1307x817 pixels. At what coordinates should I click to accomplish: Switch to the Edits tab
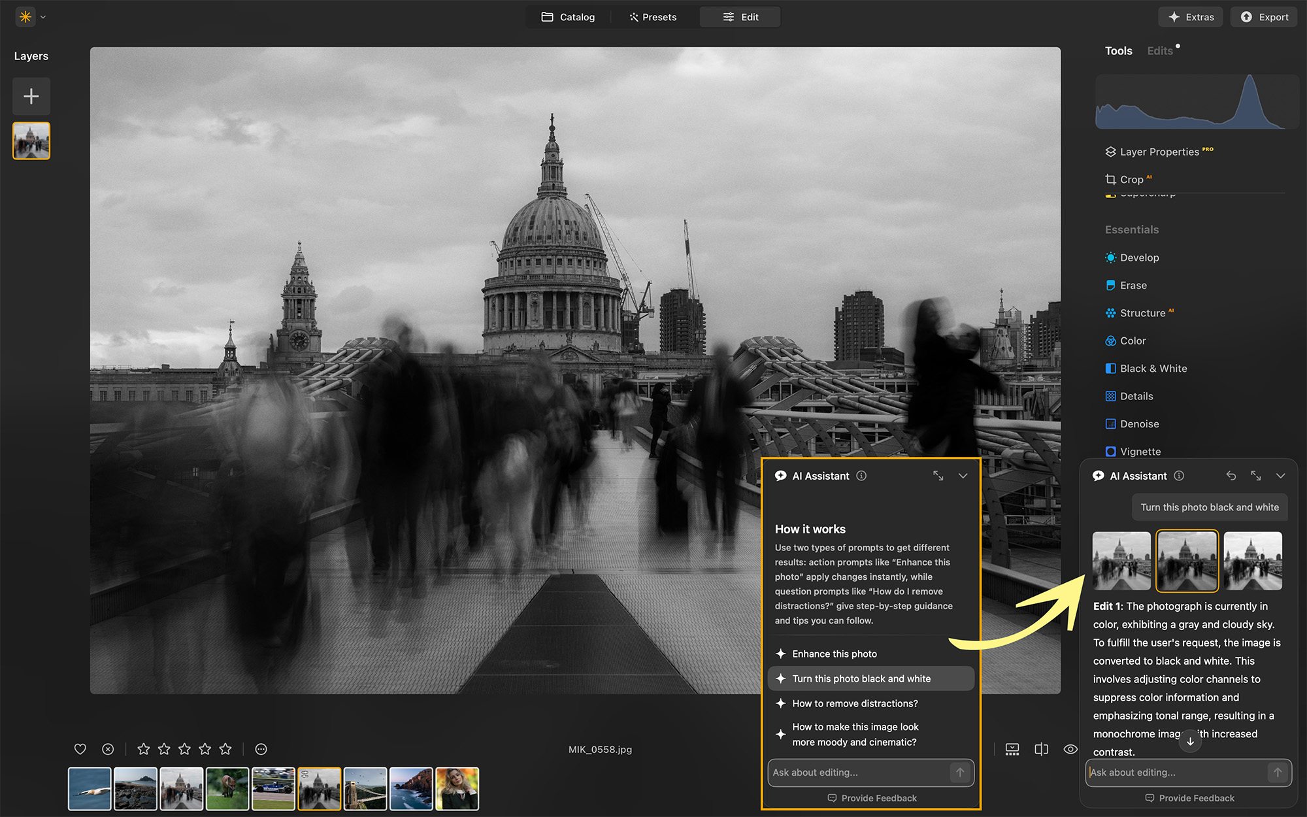point(1159,50)
